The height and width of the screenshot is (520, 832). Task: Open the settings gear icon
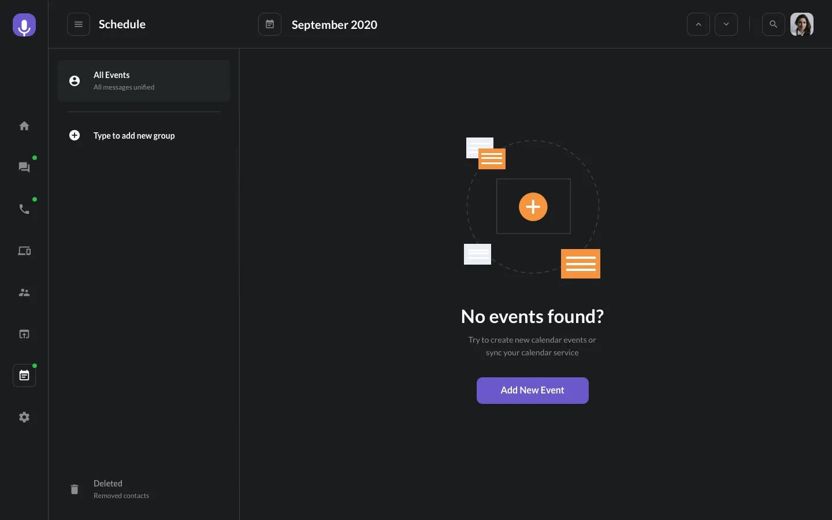(x=24, y=417)
